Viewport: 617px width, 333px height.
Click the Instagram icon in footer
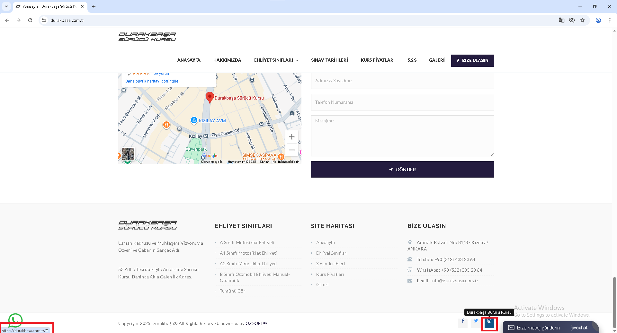[x=489, y=321]
